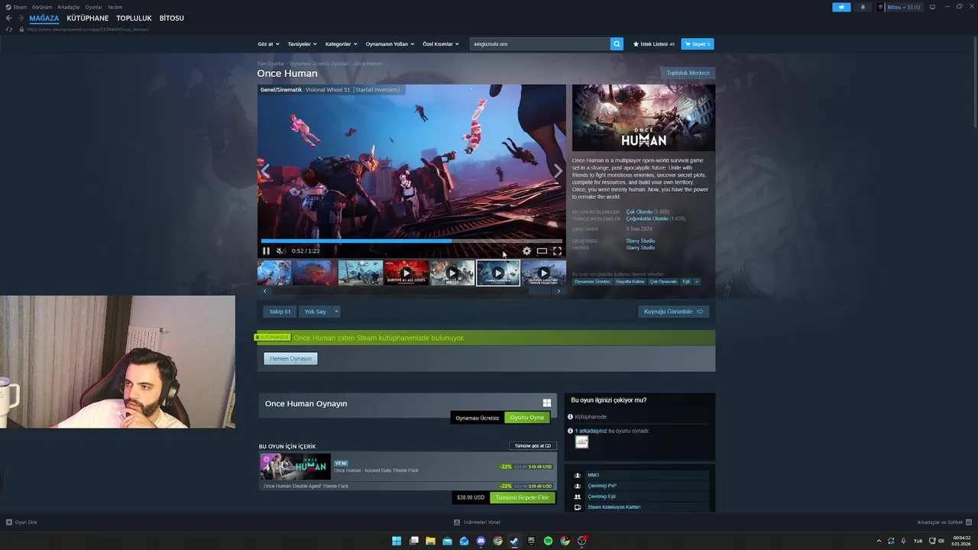The image size is (978, 550).
Task: Select the Starfall Inversion video thumbnail
Action: 498,273
